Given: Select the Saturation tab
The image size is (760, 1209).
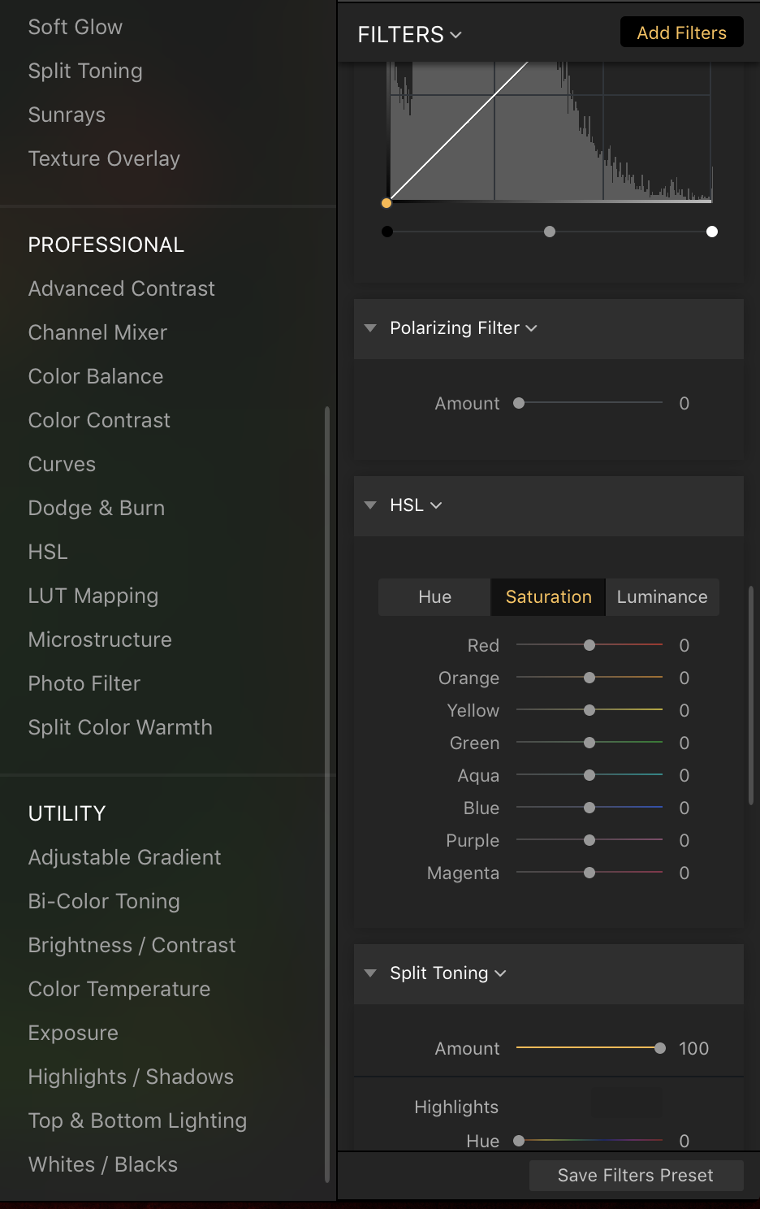Looking at the screenshot, I should (x=548, y=597).
